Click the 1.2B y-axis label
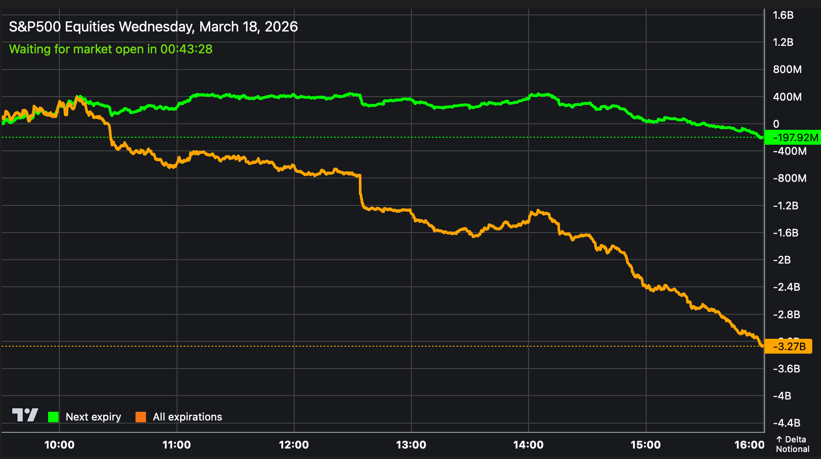 [783, 42]
